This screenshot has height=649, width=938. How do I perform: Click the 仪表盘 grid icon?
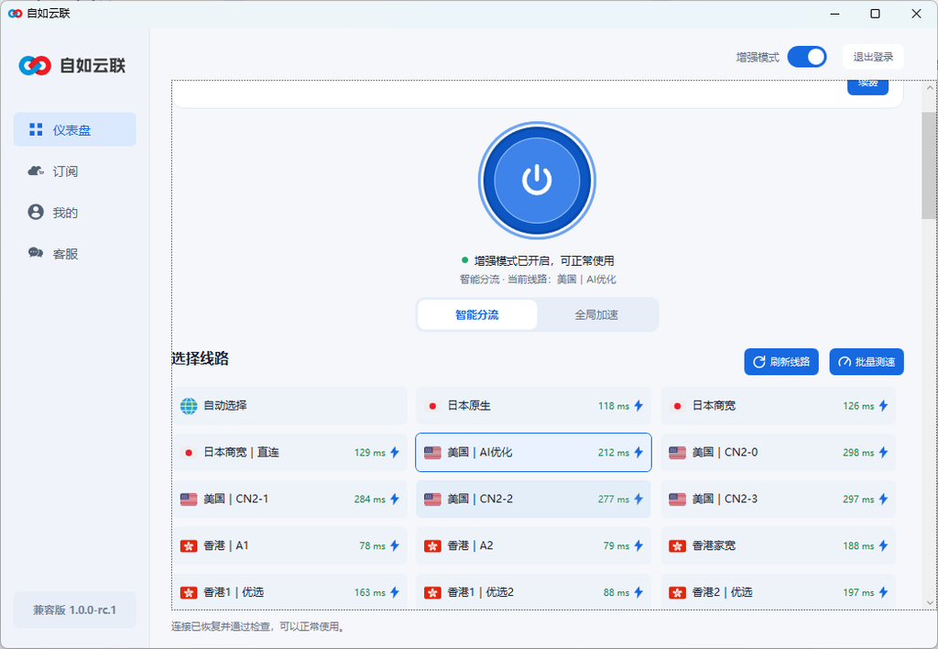coord(36,129)
